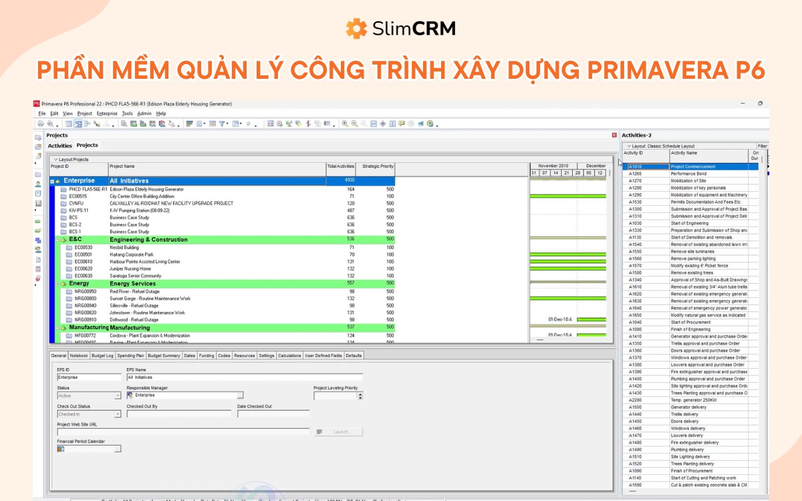Open the Check Out Status dropdown
The image size is (802, 501).
point(118,414)
